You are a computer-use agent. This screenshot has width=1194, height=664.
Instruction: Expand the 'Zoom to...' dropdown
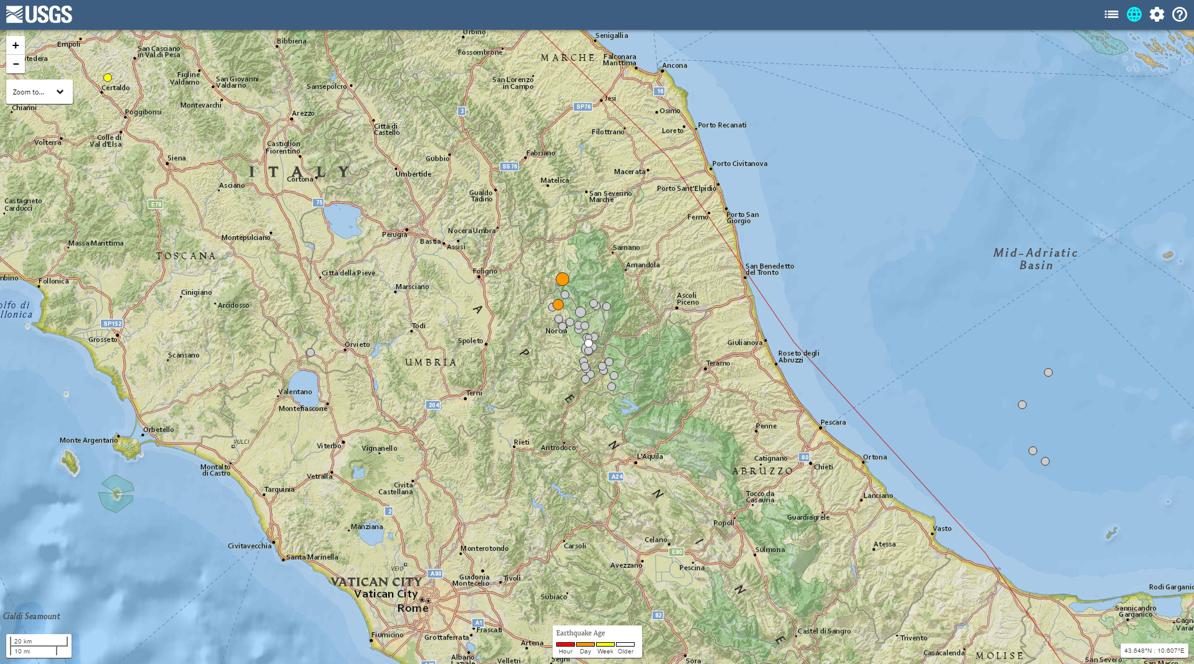(x=39, y=92)
